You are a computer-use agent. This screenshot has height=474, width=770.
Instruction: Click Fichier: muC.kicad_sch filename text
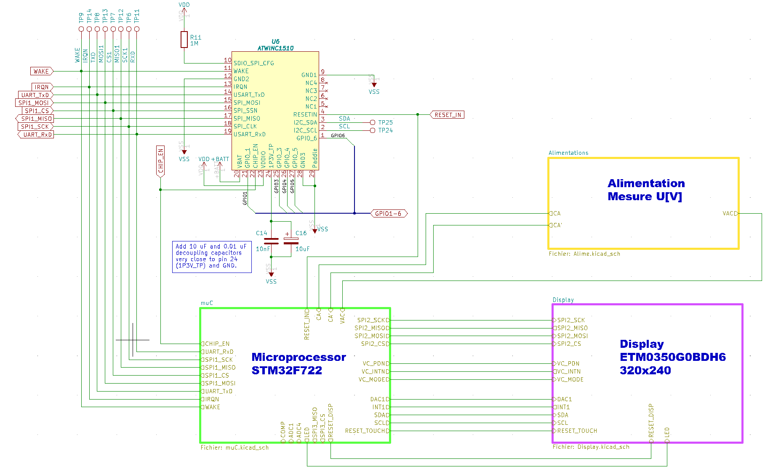234,448
